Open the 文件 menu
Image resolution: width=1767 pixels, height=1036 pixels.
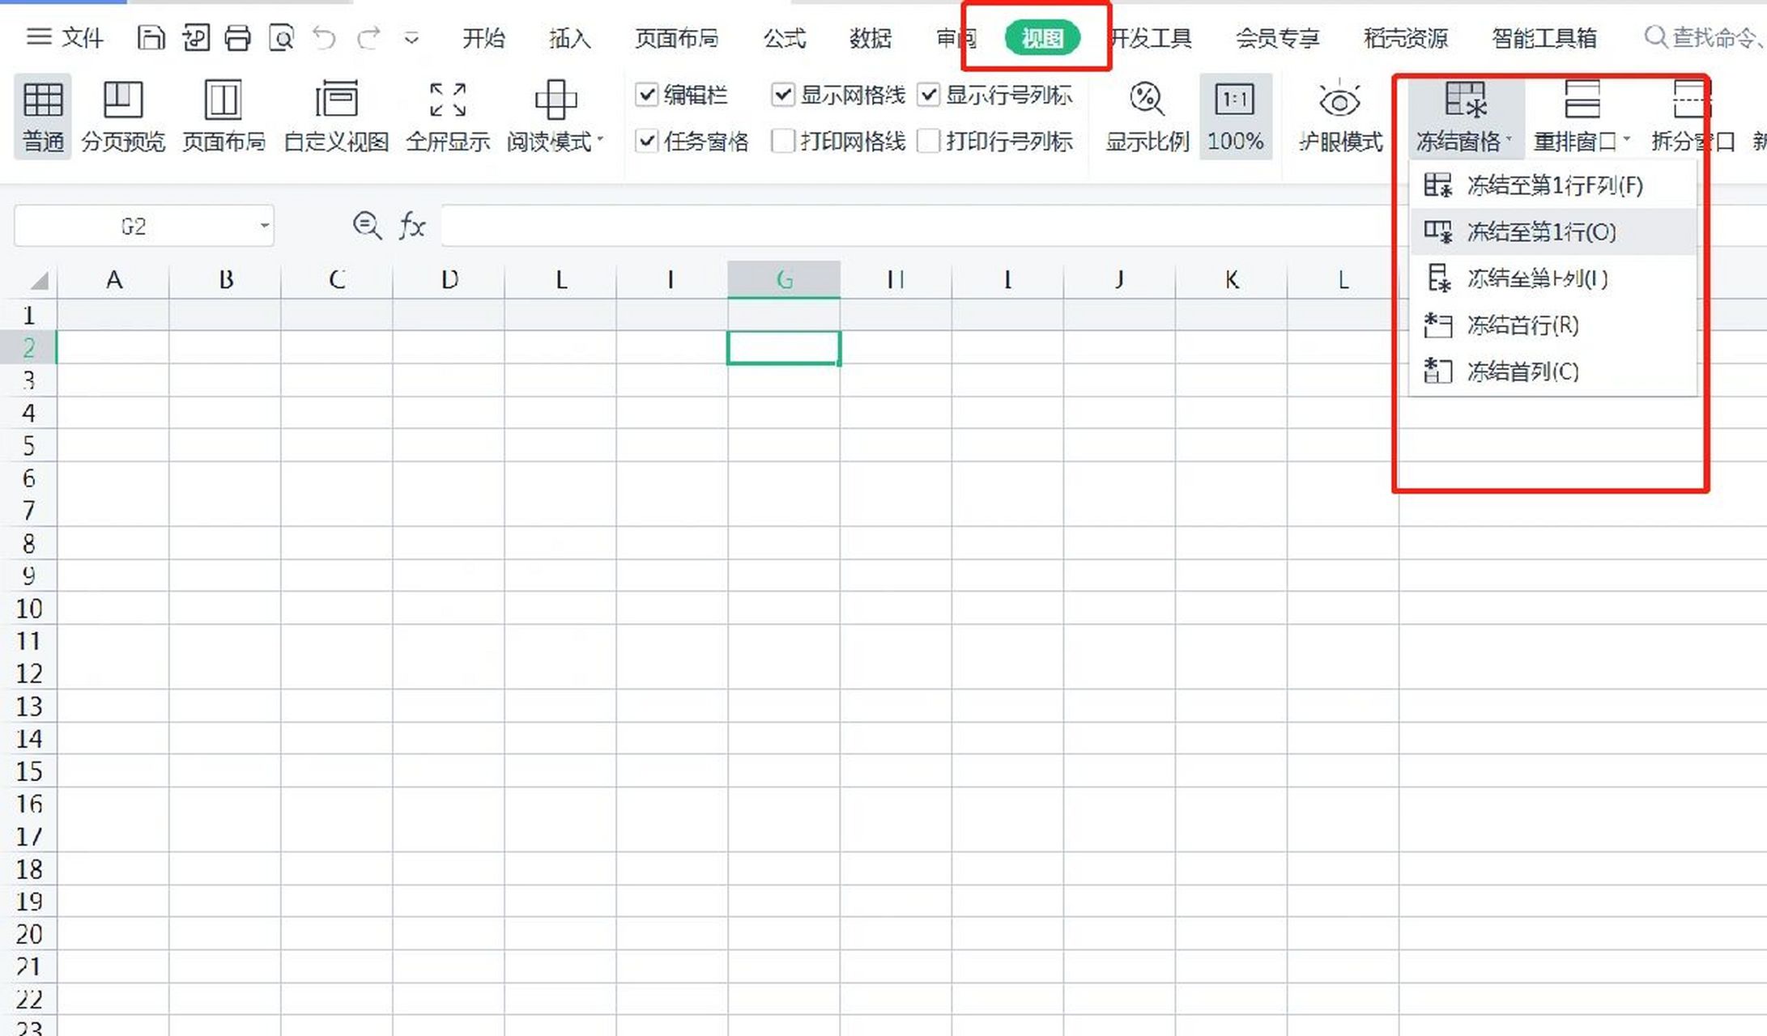[x=83, y=38]
